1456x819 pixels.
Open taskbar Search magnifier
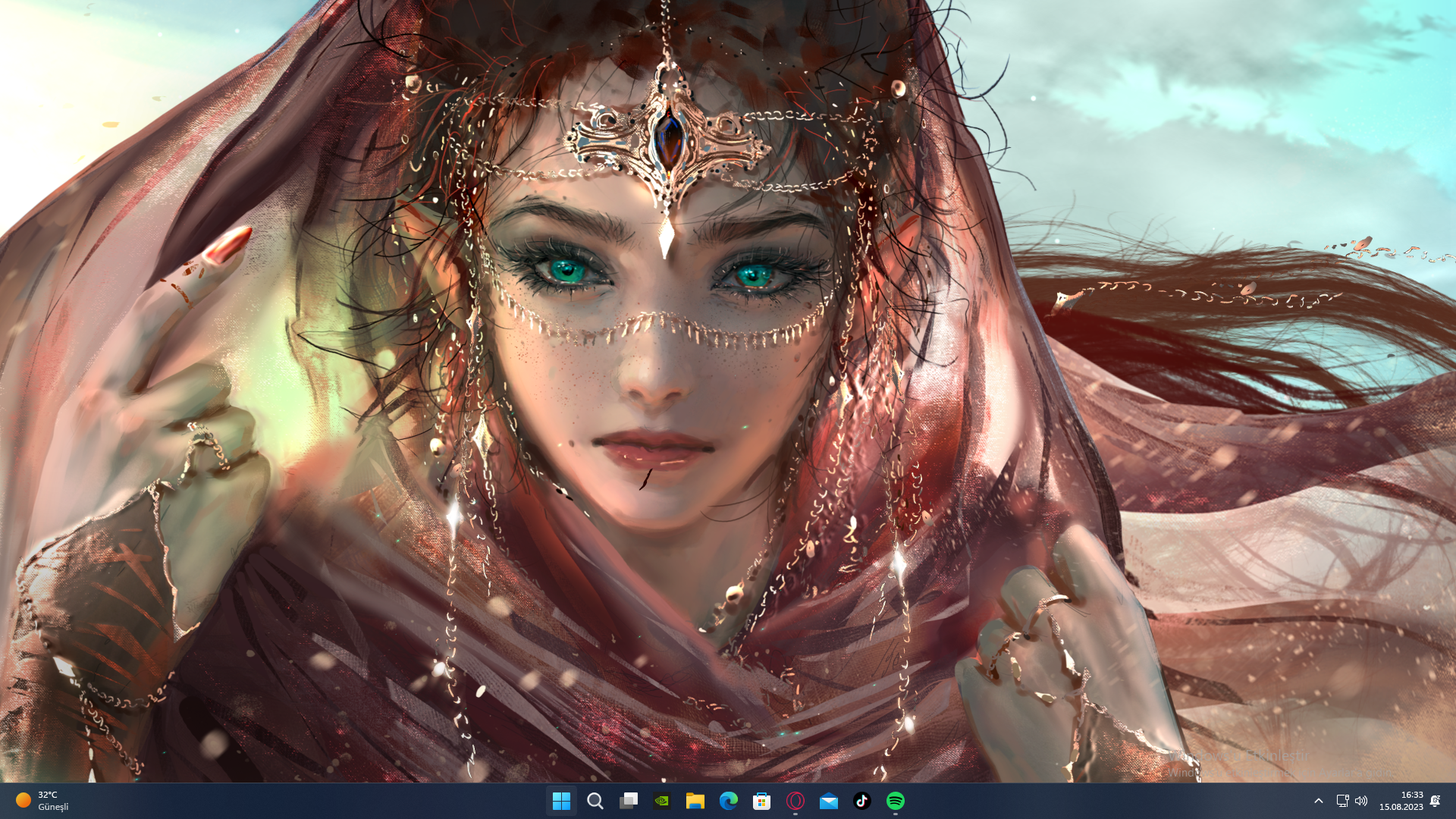[x=595, y=801]
